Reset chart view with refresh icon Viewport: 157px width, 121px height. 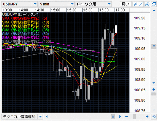pyautogui.click(x=154, y=117)
